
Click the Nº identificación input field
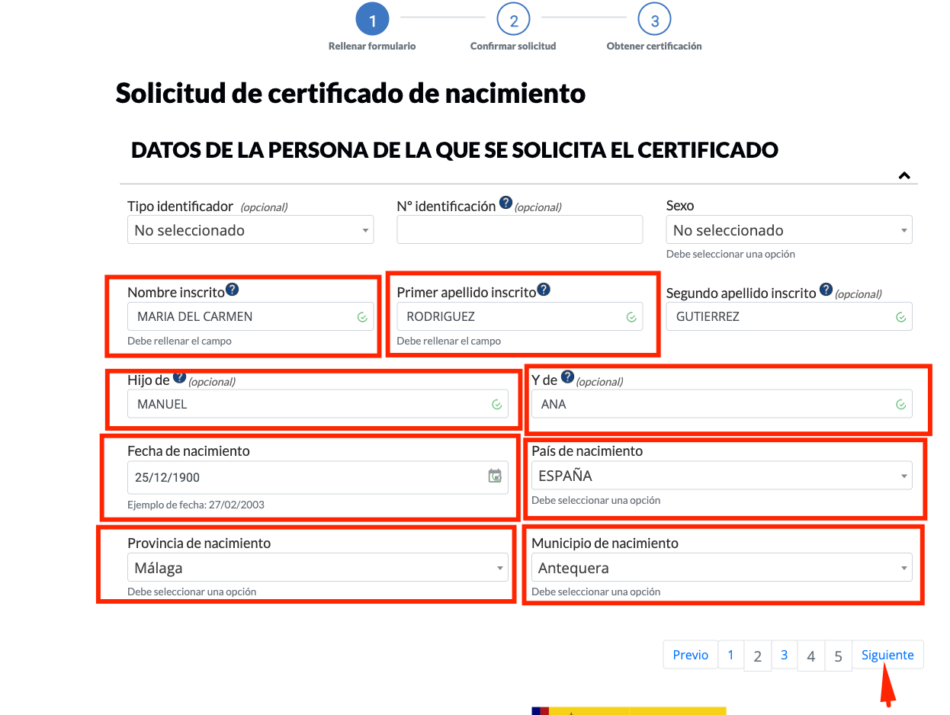pyautogui.click(x=520, y=229)
